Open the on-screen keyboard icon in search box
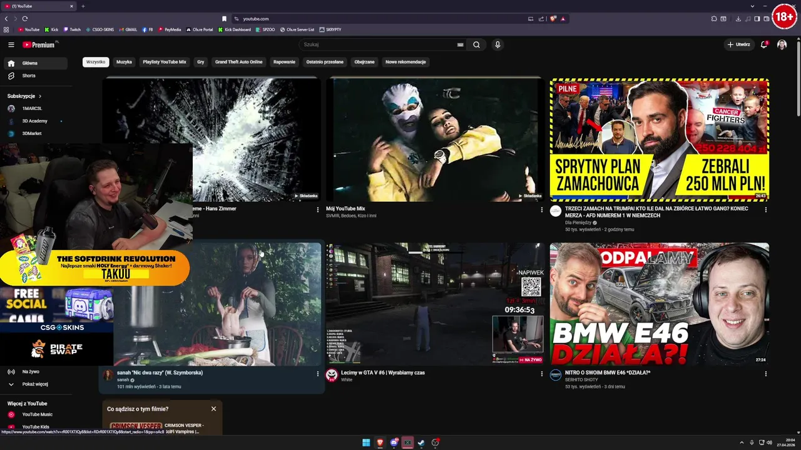Image resolution: width=801 pixels, height=450 pixels. (461, 45)
